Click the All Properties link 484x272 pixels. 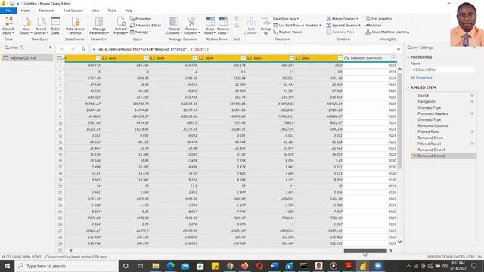(421, 78)
